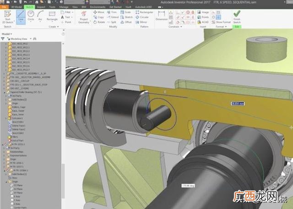Insert Image into sketch
This screenshot has width=293, height=209.
[x=203, y=12]
